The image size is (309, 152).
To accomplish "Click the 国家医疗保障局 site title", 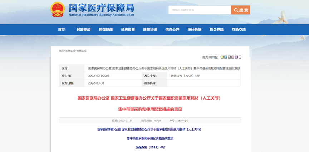I will pyautogui.click(x=101, y=8).
